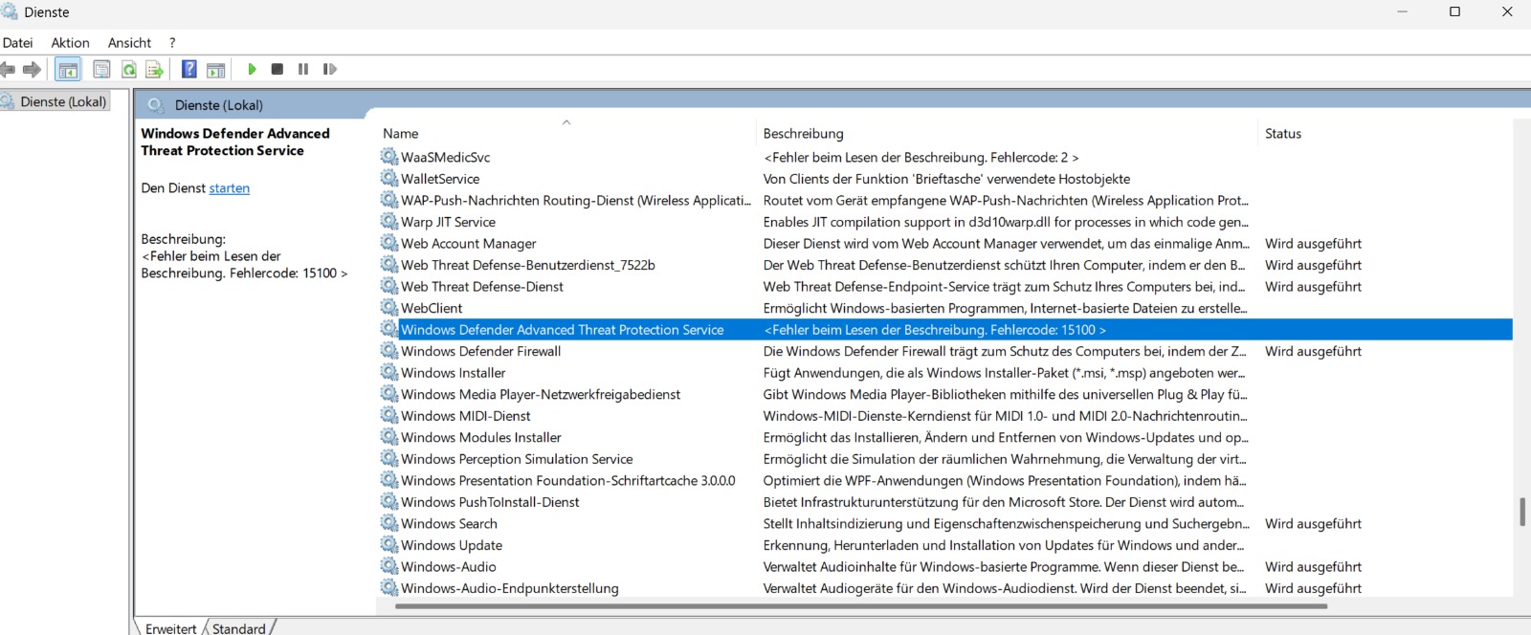The image size is (1531, 635).
Task: Go back using the toolbar back arrow
Action: click(8, 69)
